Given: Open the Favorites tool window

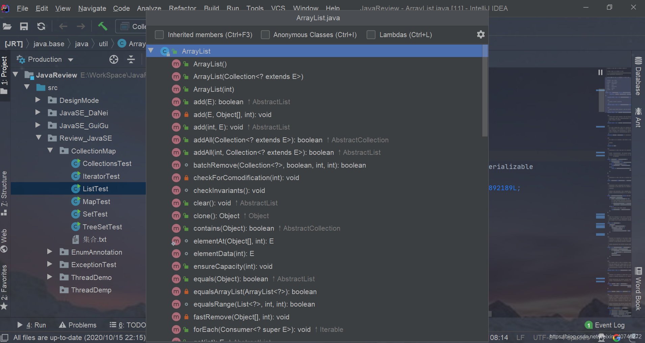Looking at the screenshot, I should tap(4, 287).
